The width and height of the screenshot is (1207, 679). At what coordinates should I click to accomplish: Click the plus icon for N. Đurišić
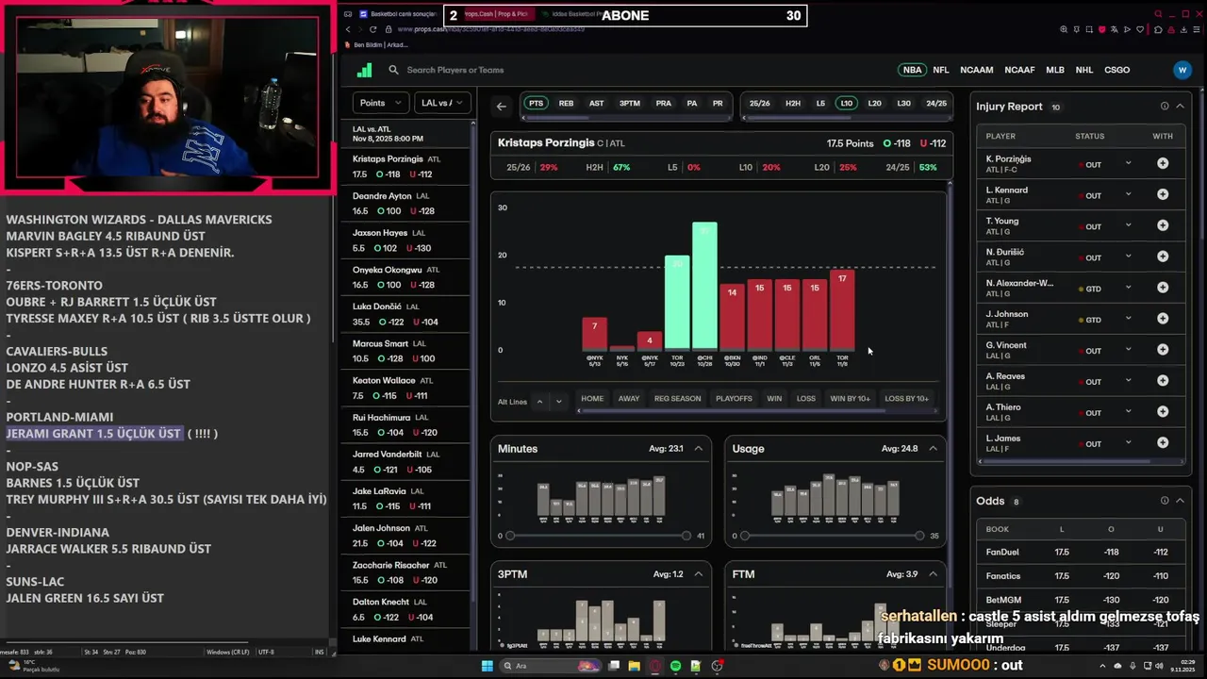1163,257
